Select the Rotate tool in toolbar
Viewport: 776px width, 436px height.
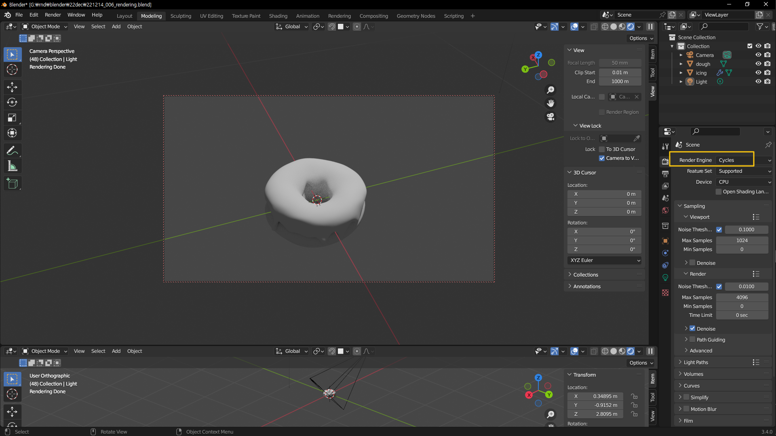pyautogui.click(x=12, y=102)
